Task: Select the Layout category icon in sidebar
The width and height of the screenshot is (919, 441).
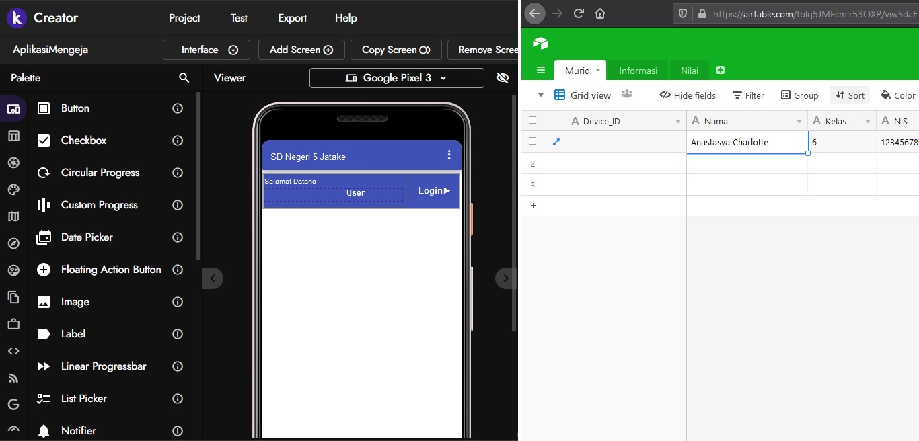Action: point(13,136)
